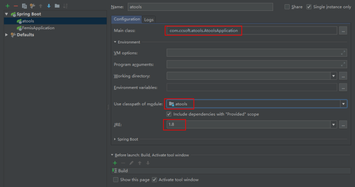Add a before launch task

coord(115,163)
